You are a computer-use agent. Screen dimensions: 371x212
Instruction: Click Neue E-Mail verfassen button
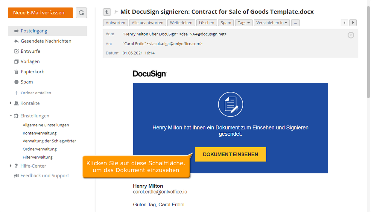click(x=40, y=13)
